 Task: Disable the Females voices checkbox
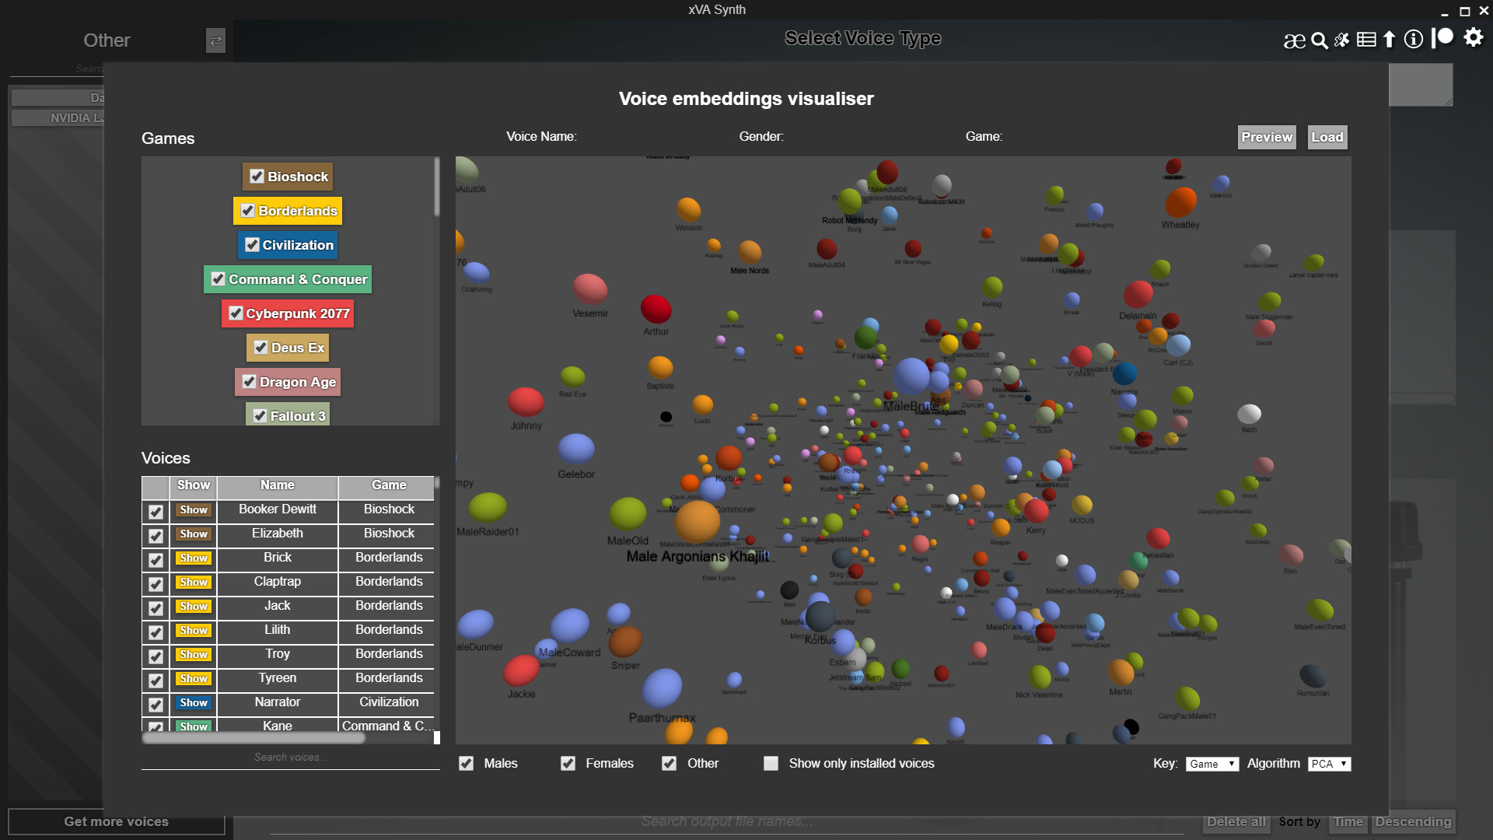coord(568,763)
